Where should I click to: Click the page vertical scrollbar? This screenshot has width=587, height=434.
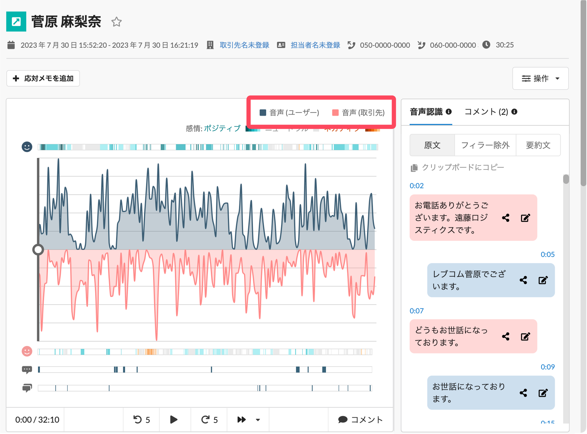click(x=583, y=93)
